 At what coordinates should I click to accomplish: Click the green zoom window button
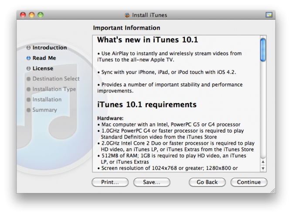pyautogui.click(x=41, y=15)
